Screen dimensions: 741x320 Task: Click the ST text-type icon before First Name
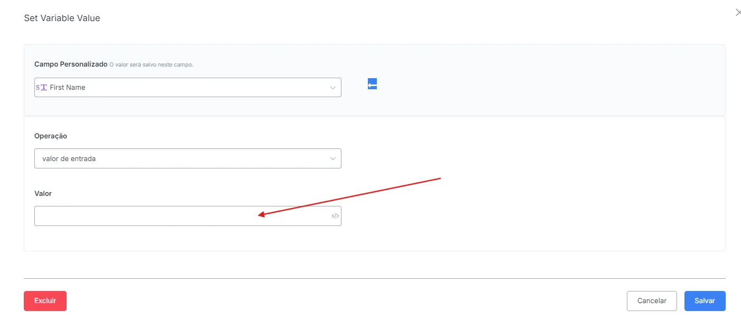tap(41, 87)
